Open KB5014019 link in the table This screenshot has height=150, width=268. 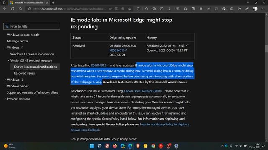(118, 50)
